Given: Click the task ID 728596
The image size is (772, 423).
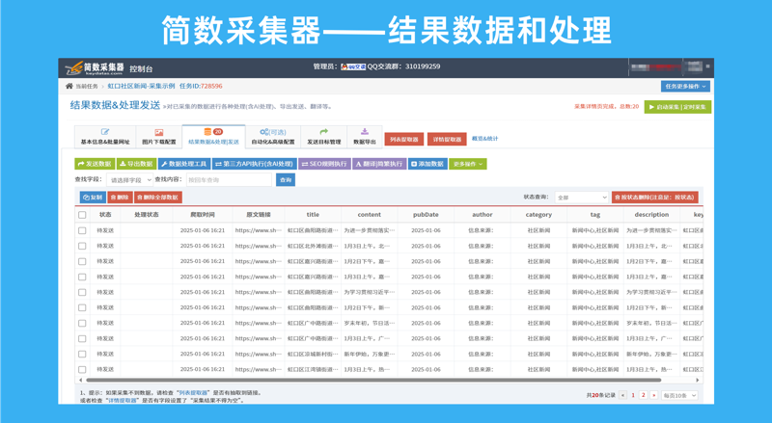Looking at the screenshot, I should coord(211,86).
